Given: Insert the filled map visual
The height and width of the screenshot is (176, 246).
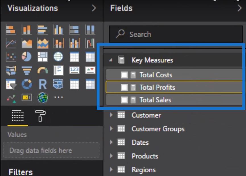Looking at the screenshot, I should (11, 70).
